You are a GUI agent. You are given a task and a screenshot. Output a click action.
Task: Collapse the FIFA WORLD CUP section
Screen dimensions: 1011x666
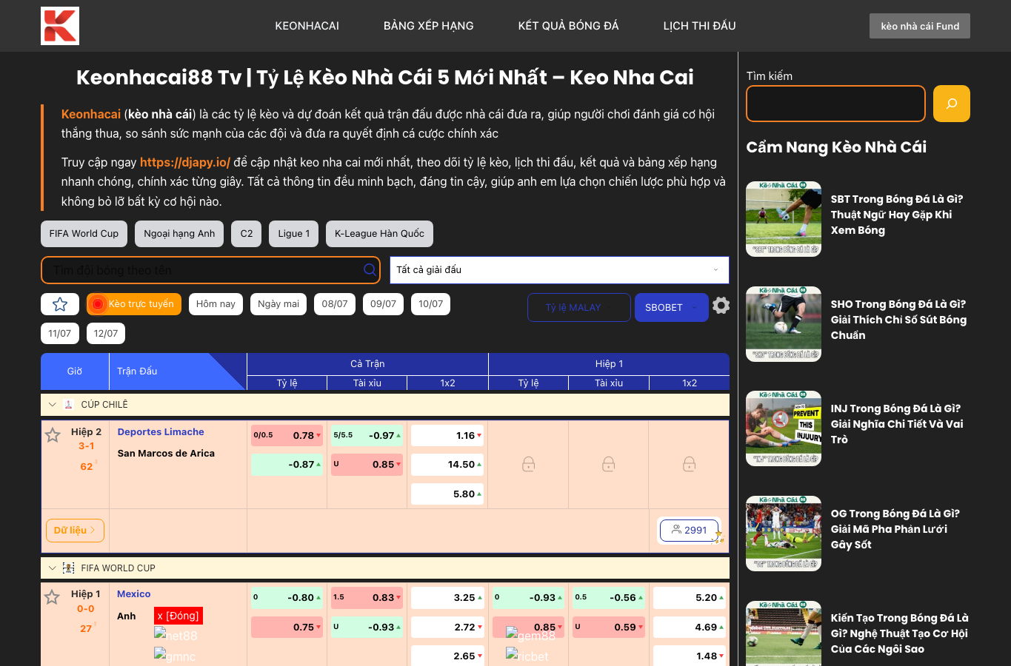pyautogui.click(x=52, y=568)
